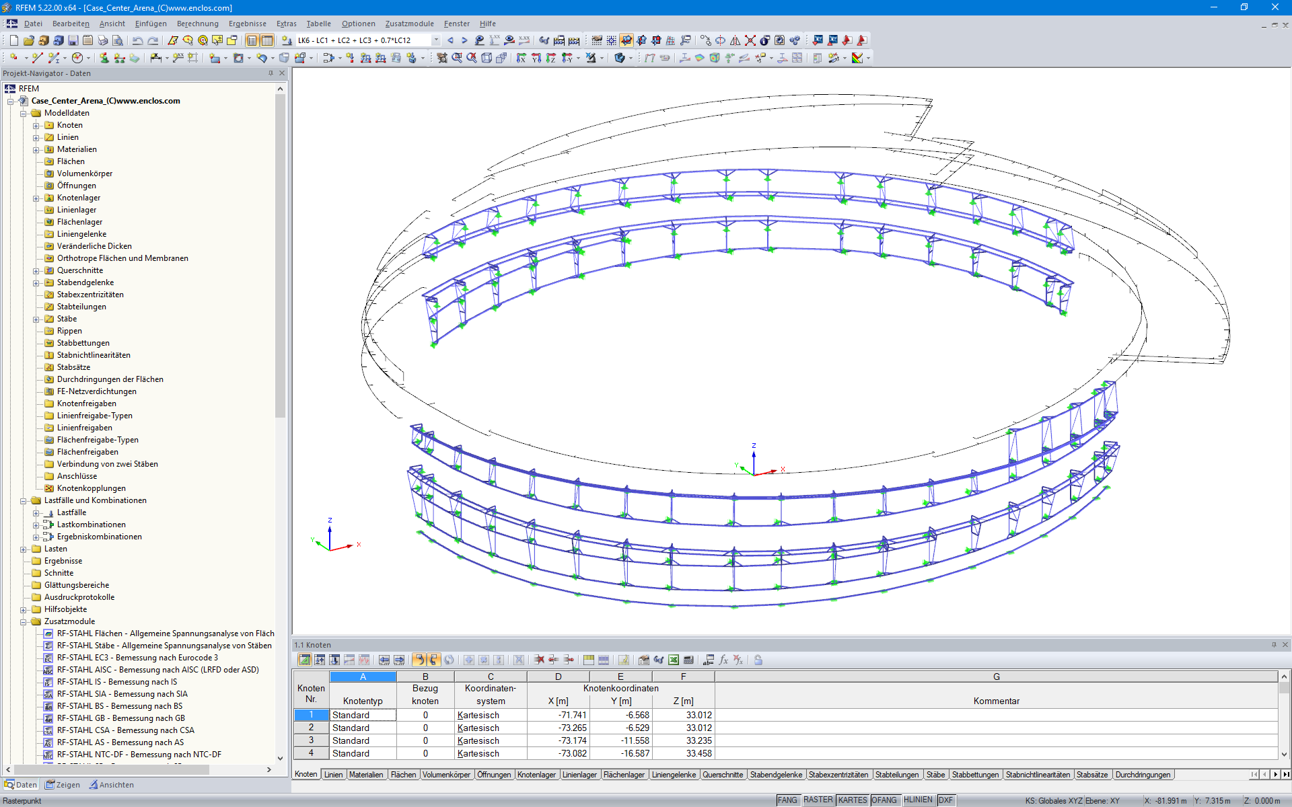The image size is (1292, 807).
Task: Toggle RASTER grid in status bar
Action: [818, 800]
